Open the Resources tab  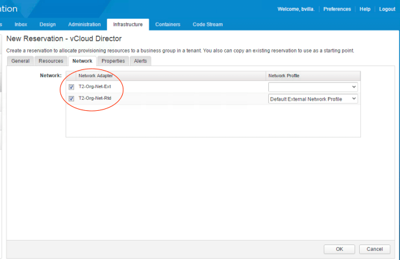[51, 61]
